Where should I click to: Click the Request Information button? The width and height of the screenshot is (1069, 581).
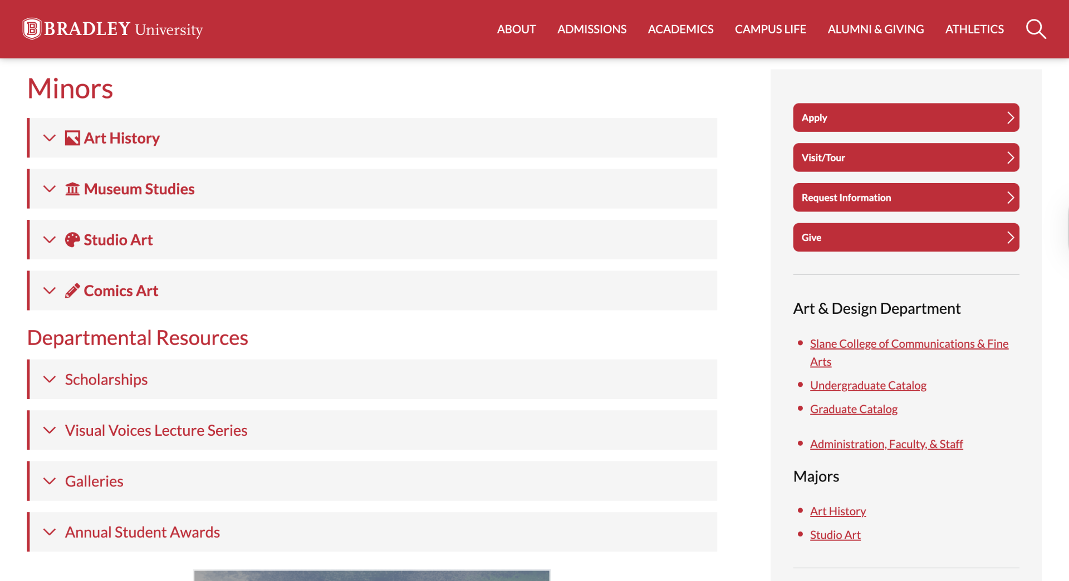[906, 198]
